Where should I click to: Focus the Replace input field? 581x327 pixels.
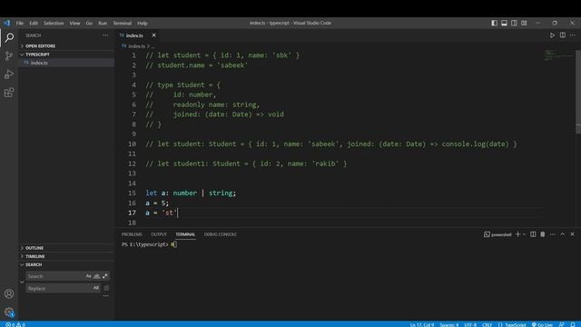(x=58, y=288)
